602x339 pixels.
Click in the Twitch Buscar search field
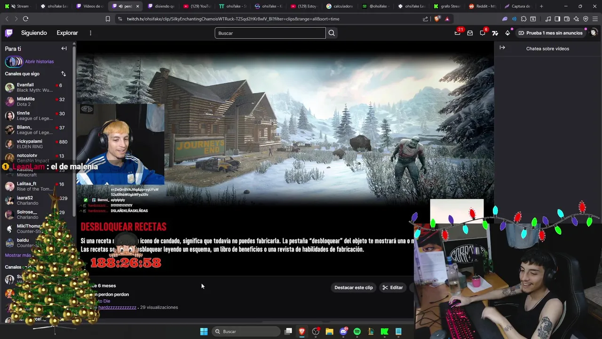tap(270, 33)
